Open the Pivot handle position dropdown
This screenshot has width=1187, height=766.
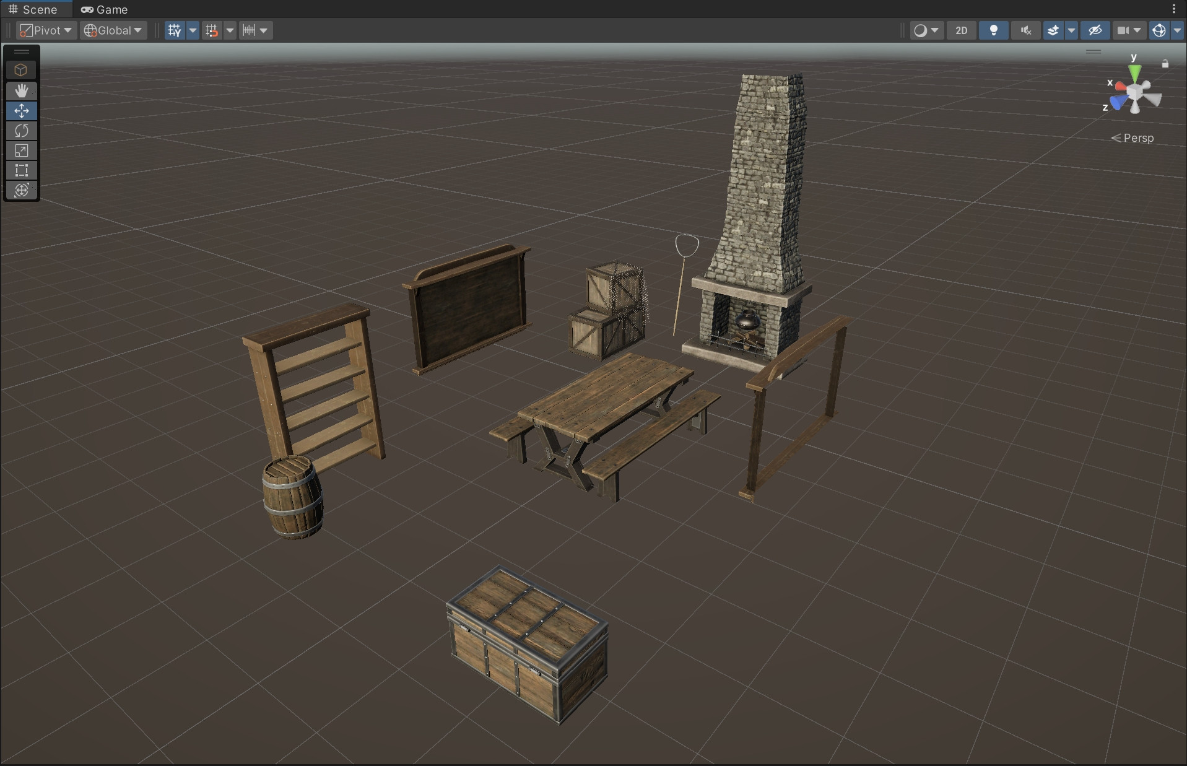[x=46, y=30]
